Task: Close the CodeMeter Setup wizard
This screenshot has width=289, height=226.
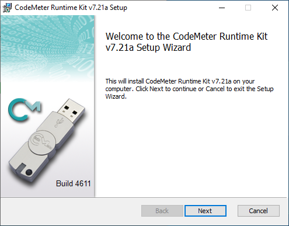Action: click(275, 8)
